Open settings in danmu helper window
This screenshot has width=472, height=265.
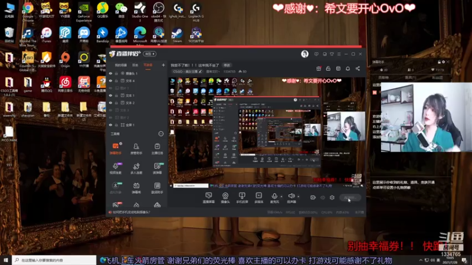point(444,62)
